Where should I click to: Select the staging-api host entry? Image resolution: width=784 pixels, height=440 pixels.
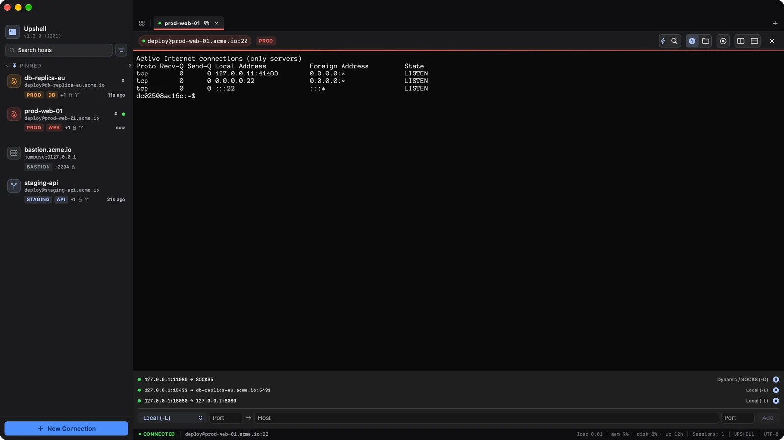(x=66, y=191)
